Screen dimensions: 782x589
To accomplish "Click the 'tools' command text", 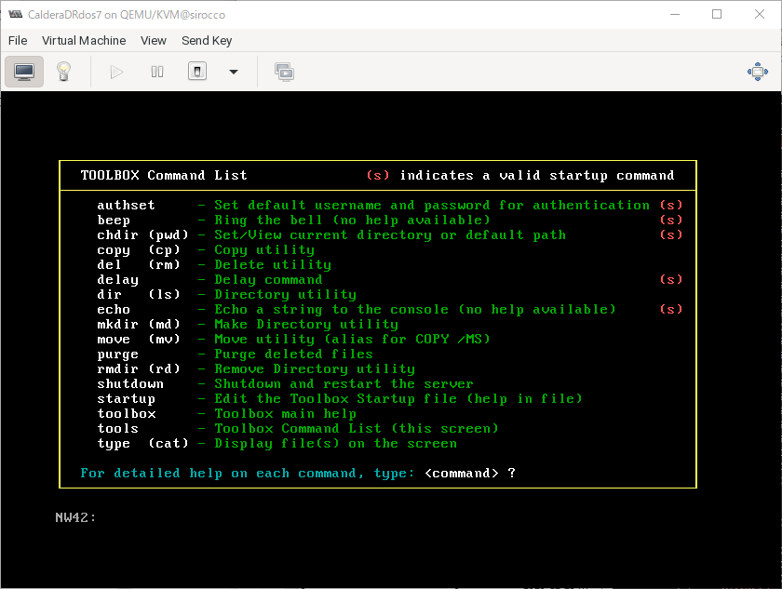I will [x=117, y=429].
